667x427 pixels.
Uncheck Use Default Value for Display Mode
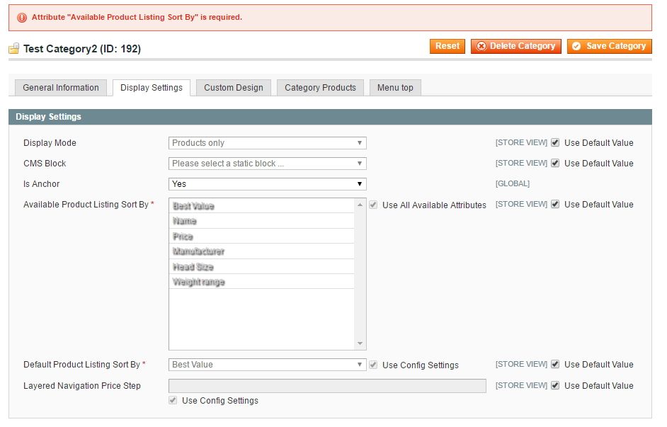[x=555, y=143]
